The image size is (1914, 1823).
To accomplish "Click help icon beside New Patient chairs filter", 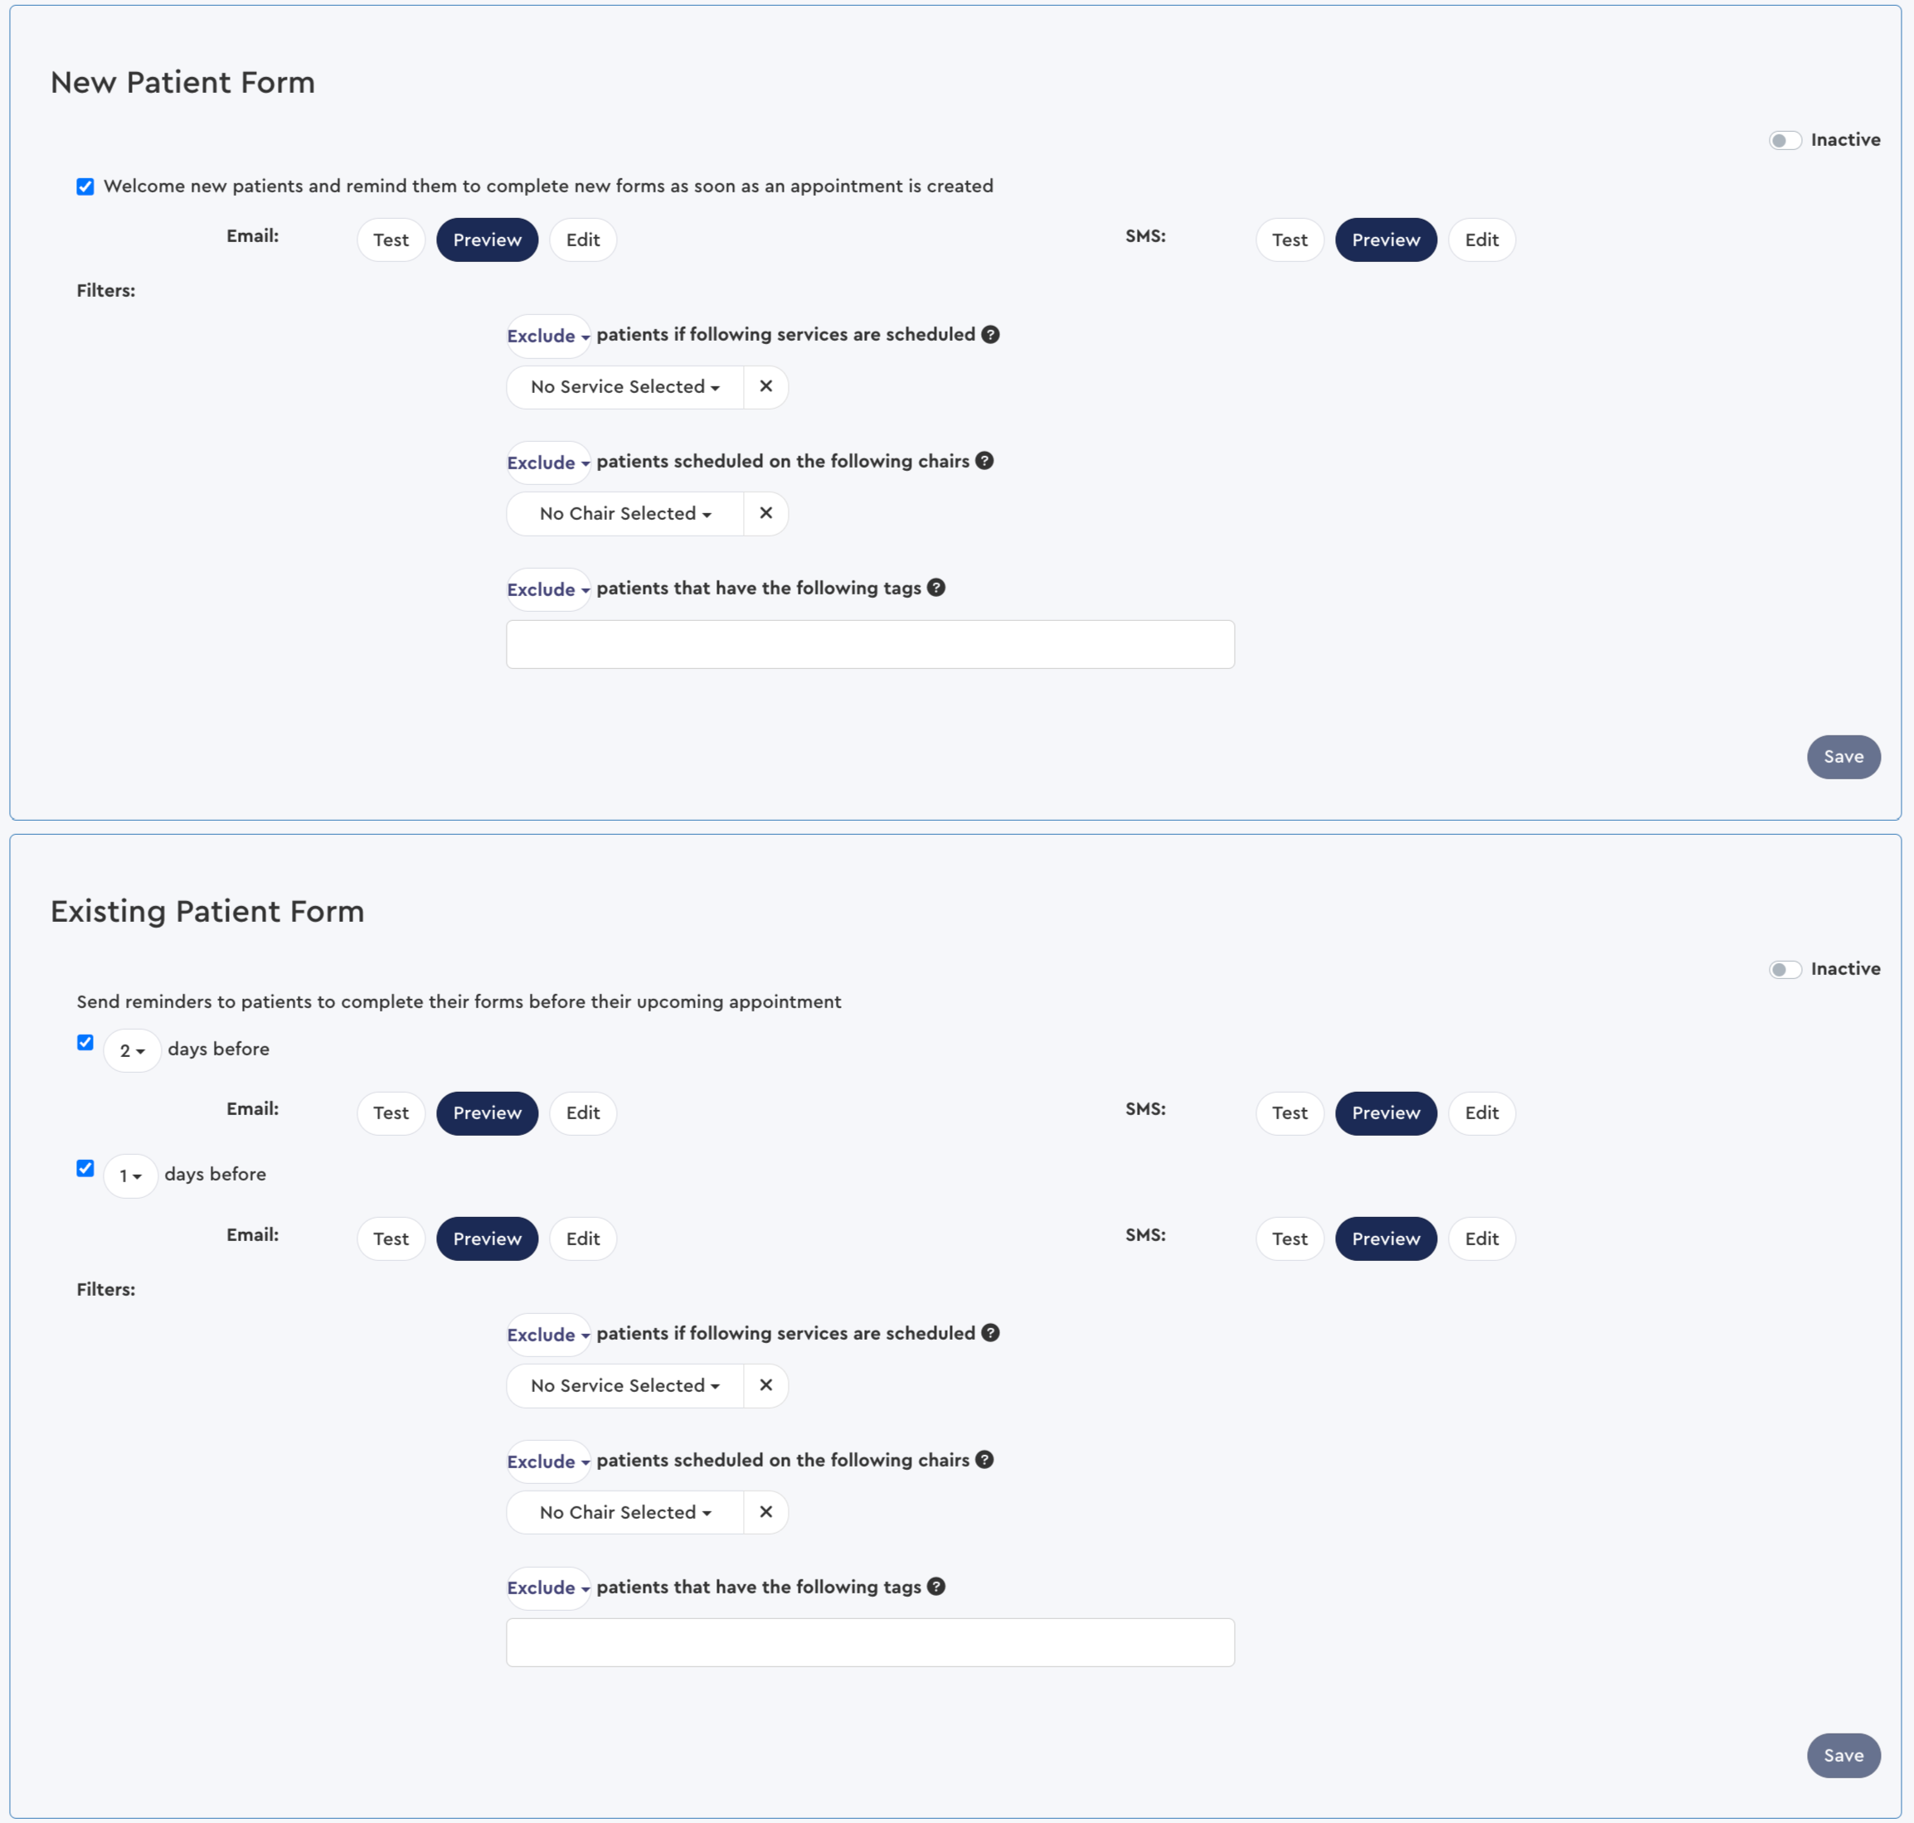I will click(x=984, y=461).
